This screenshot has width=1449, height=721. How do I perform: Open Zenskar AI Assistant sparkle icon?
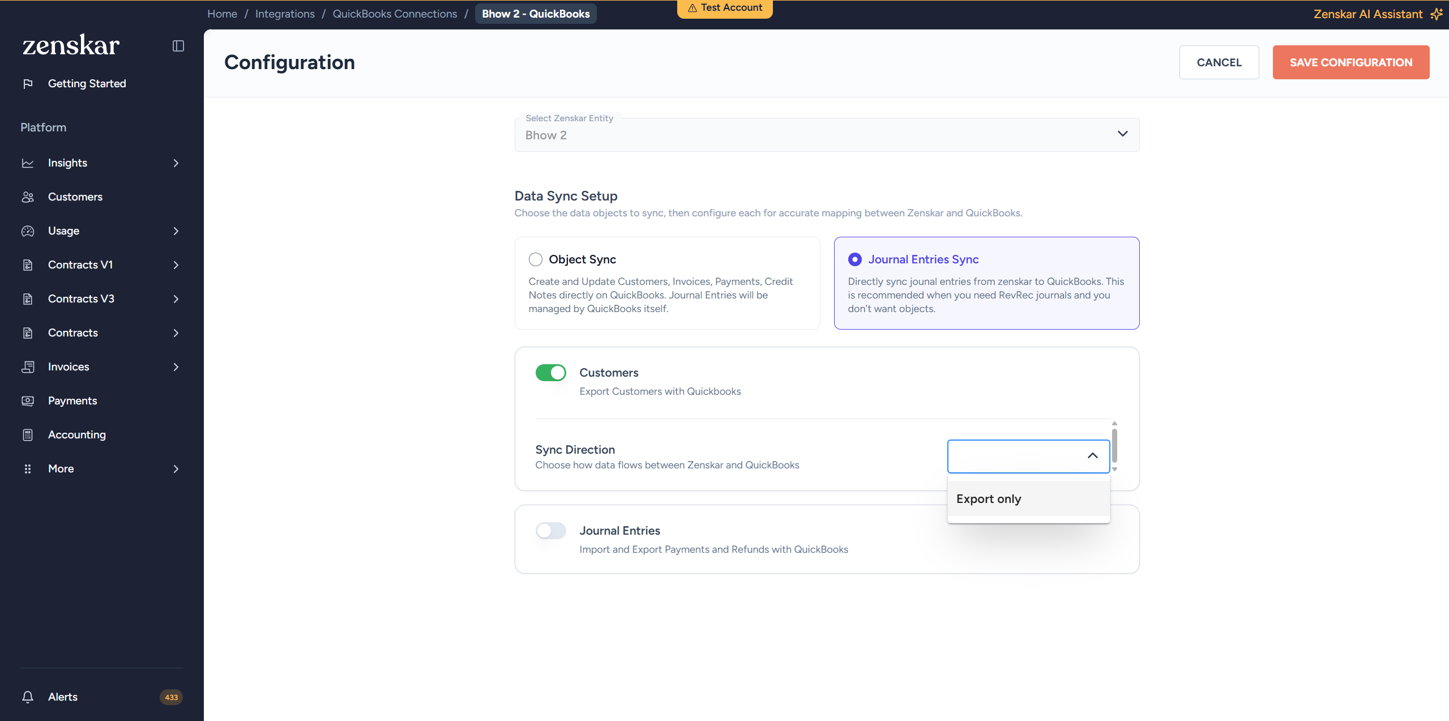point(1436,14)
